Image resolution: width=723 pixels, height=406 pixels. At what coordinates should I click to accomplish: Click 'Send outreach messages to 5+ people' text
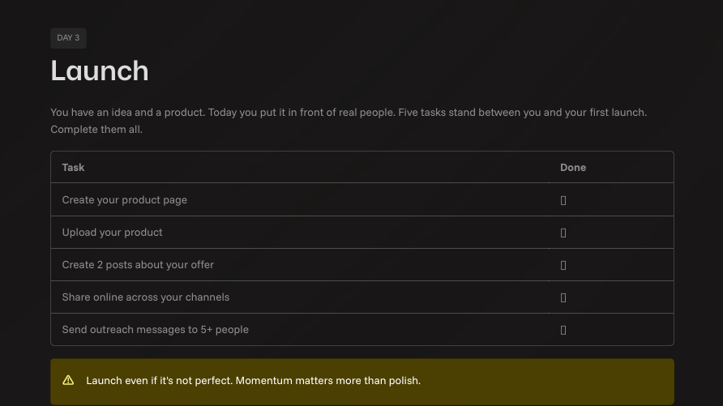tap(156, 330)
